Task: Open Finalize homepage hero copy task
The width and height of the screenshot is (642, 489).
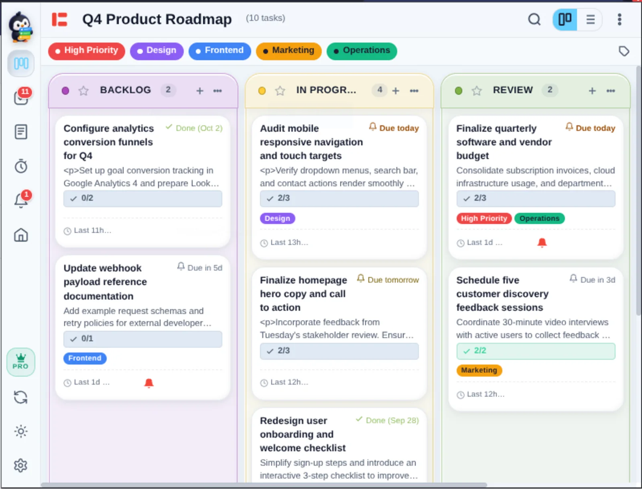Action: coord(303,294)
